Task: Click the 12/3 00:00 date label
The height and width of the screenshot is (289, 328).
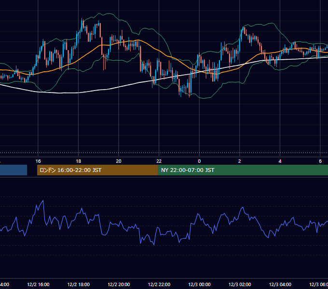Action: coord(199,284)
